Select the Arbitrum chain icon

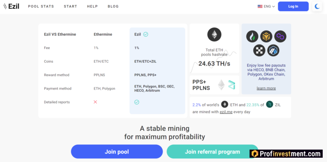pos(273,50)
